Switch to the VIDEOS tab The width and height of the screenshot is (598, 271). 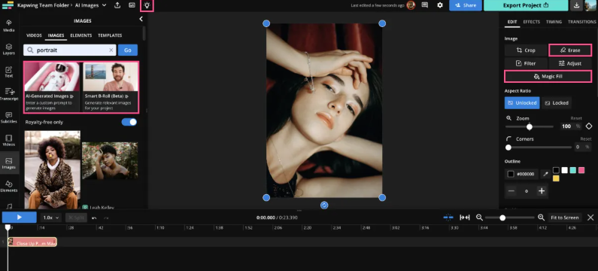click(x=34, y=35)
